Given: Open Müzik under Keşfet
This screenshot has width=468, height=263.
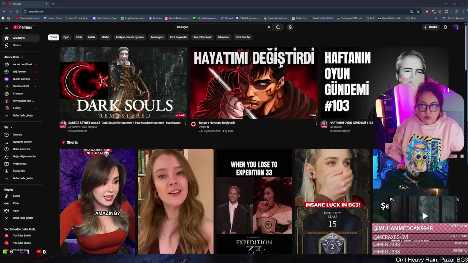Looking at the screenshot, I should pyautogui.click(x=21, y=196).
